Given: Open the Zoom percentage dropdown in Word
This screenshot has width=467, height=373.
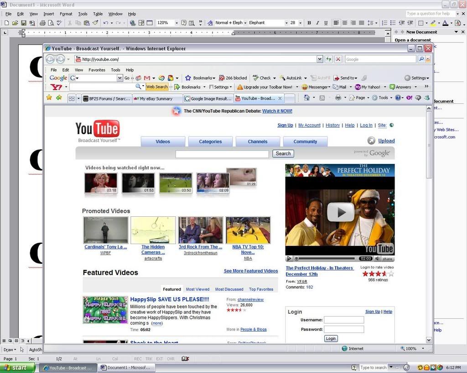Looking at the screenshot, I should pyautogui.click(x=176, y=23).
